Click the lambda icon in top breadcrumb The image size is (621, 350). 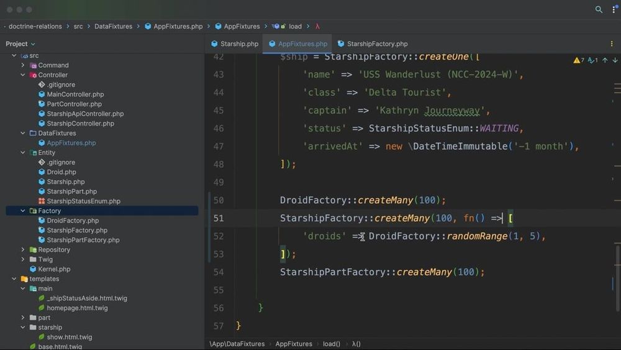tap(317, 26)
